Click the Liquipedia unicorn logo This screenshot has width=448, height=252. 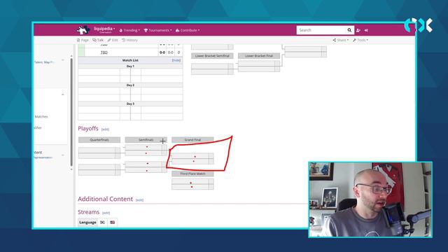[x=83, y=29]
